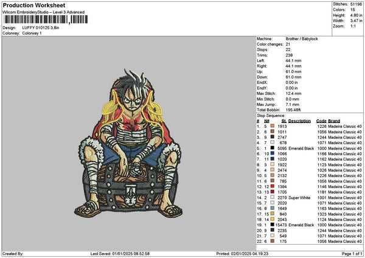Screen dimensions: 365x258
Task: Click gold swatch in stop row 17
Action: pos(273,214)
